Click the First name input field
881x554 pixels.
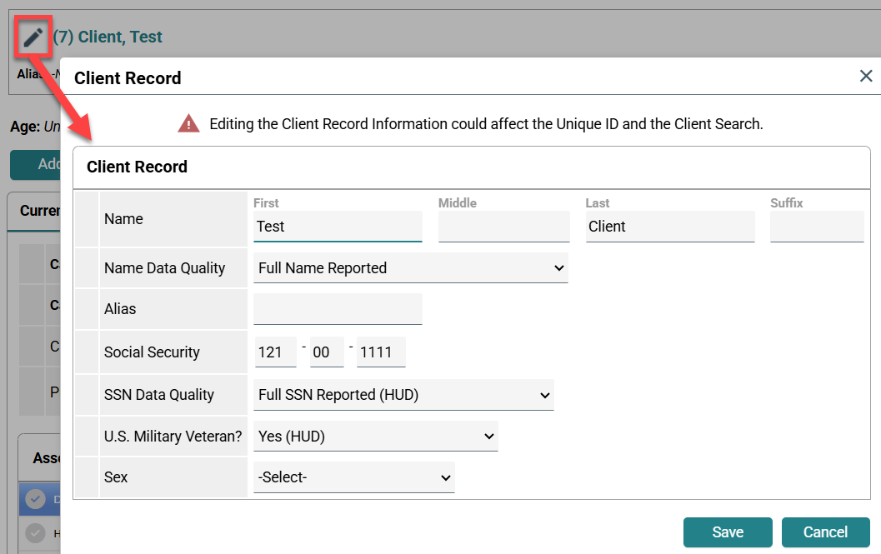(x=338, y=227)
